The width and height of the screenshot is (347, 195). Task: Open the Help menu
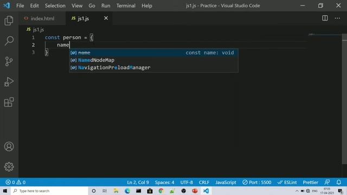147,5
